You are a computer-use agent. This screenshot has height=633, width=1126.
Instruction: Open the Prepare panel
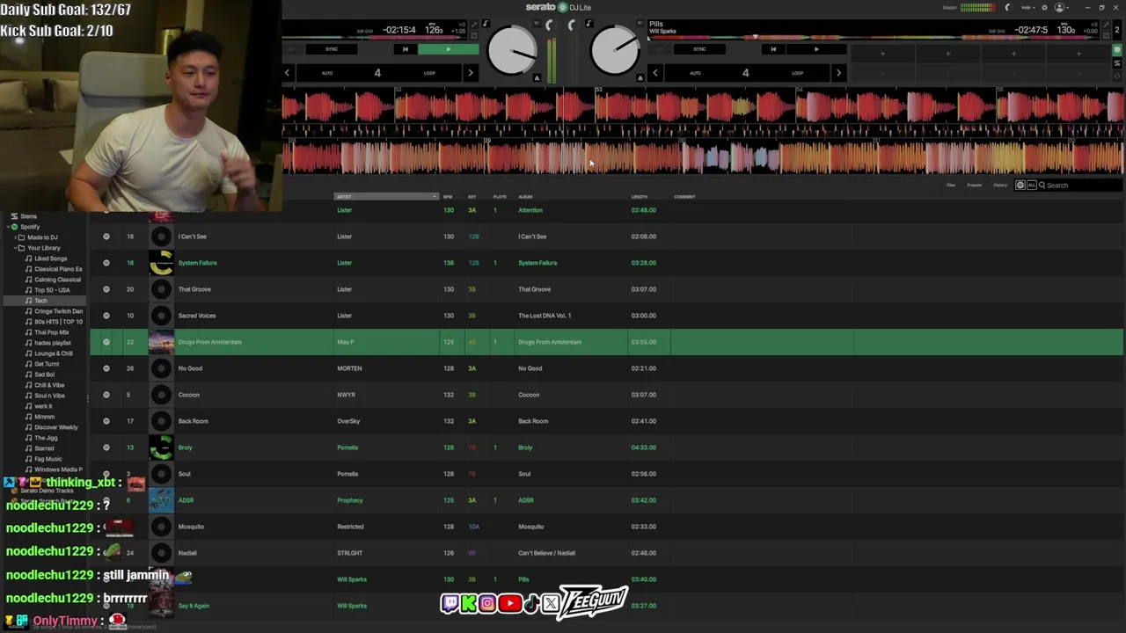(975, 186)
